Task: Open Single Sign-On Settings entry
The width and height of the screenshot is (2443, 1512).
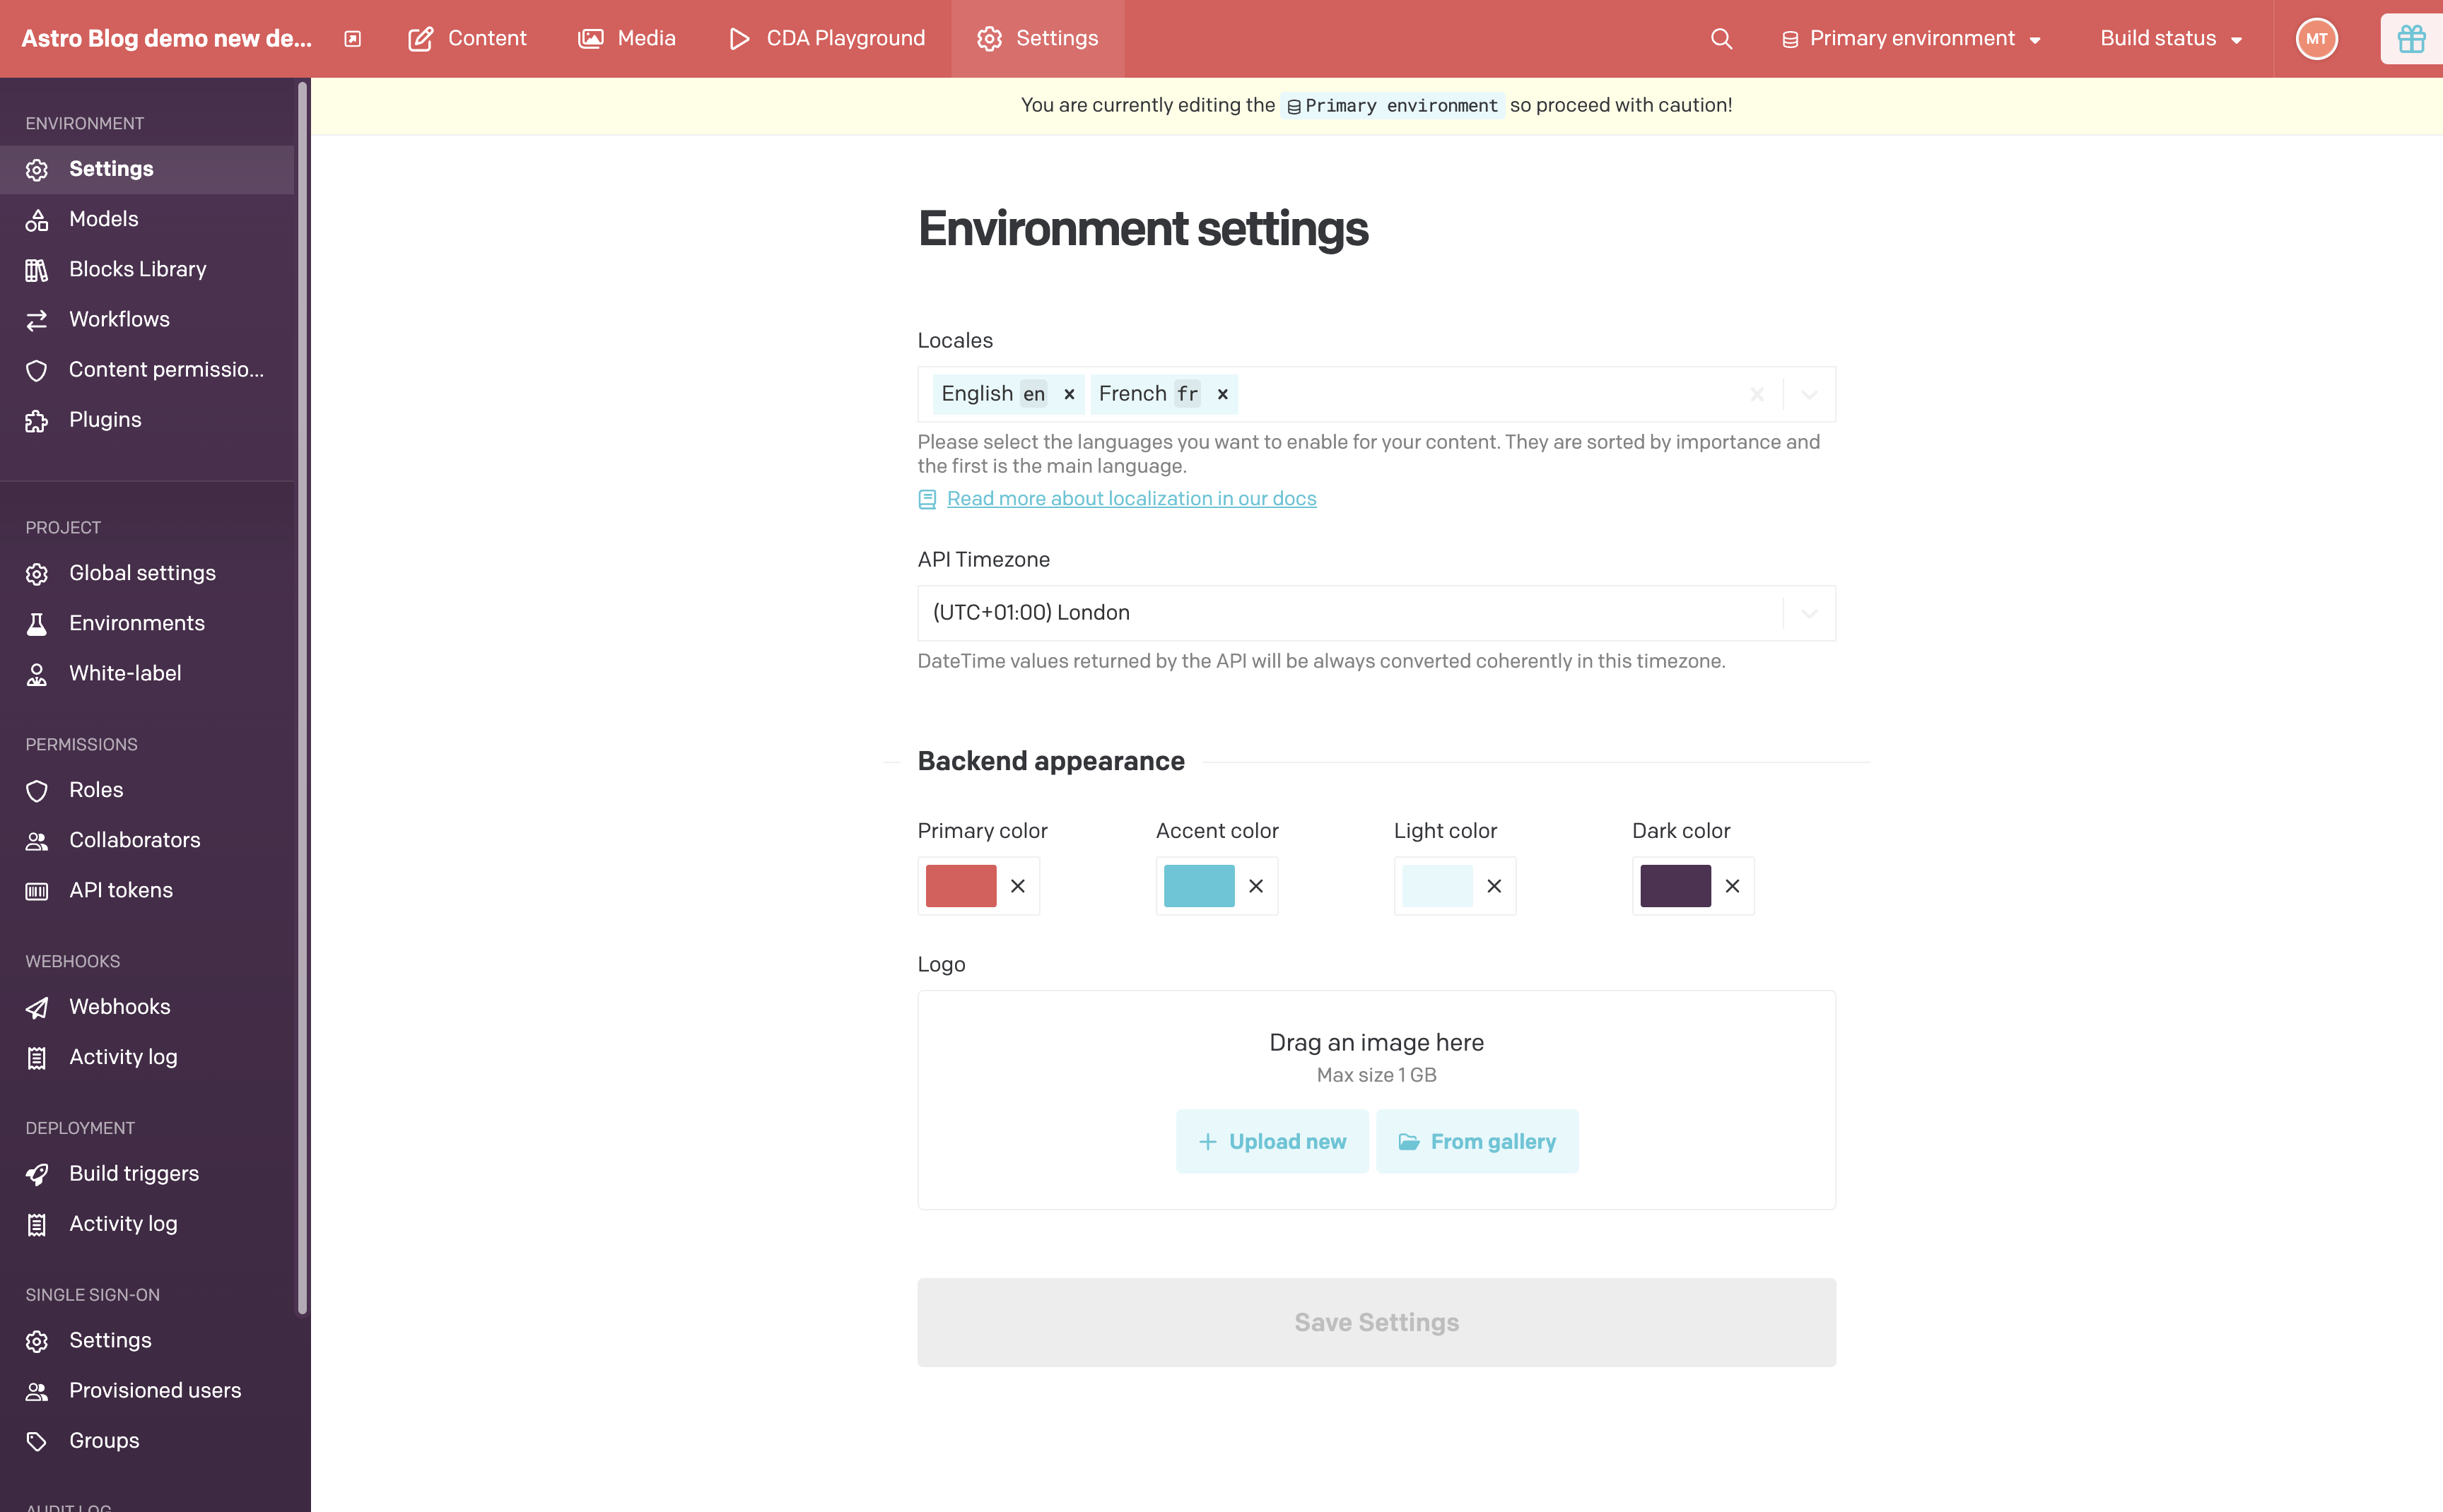Action: (x=147, y=1341)
